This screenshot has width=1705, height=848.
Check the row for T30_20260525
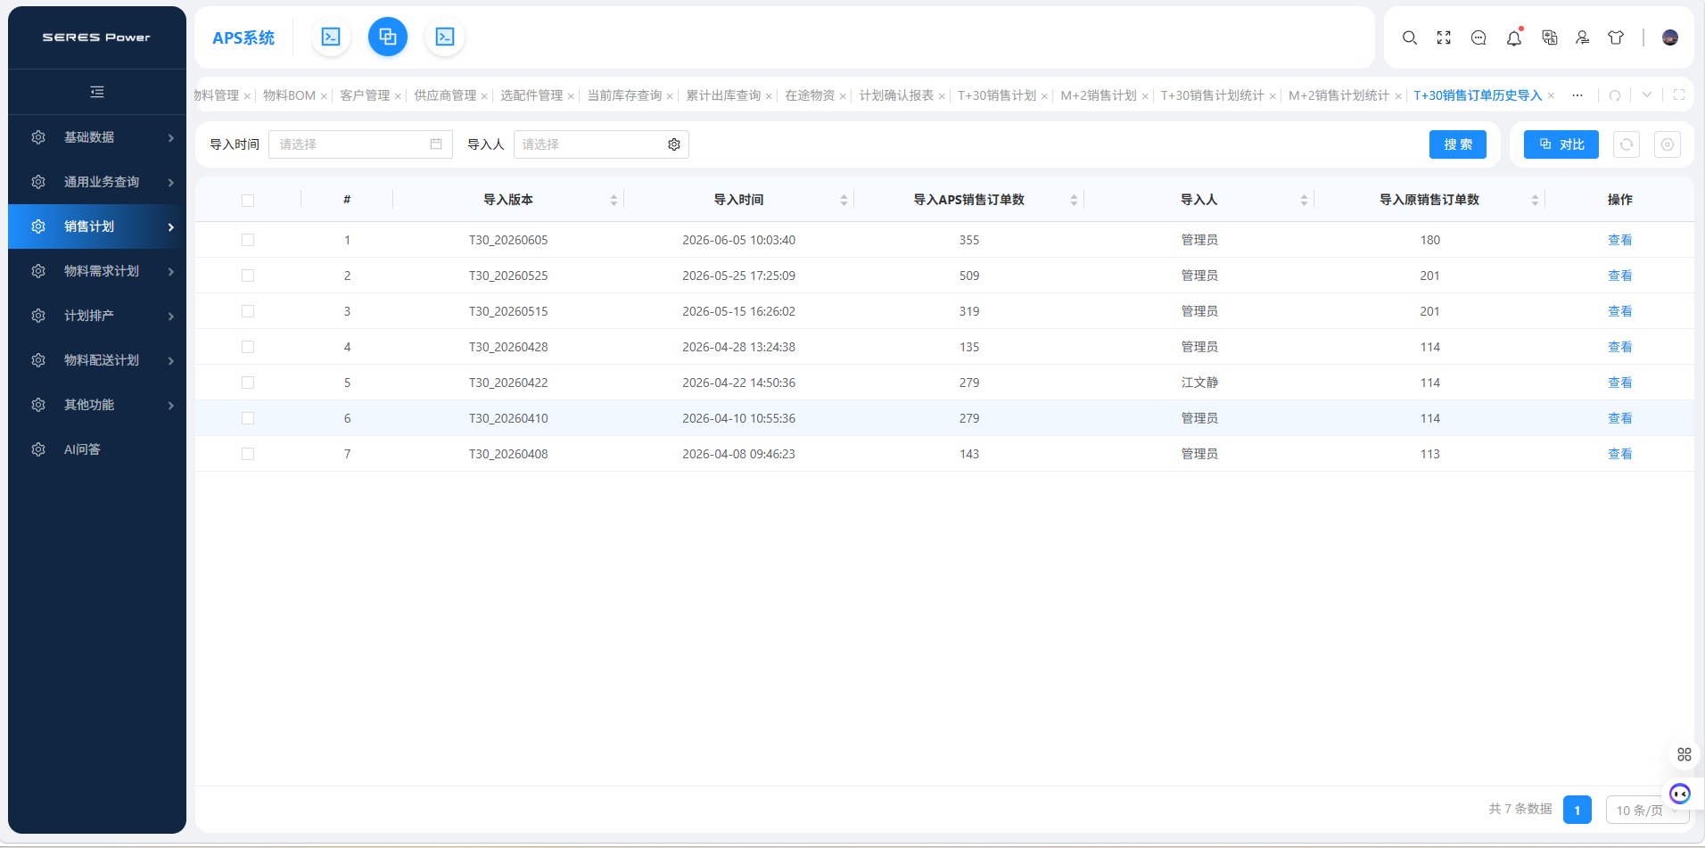tap(248, 276)
